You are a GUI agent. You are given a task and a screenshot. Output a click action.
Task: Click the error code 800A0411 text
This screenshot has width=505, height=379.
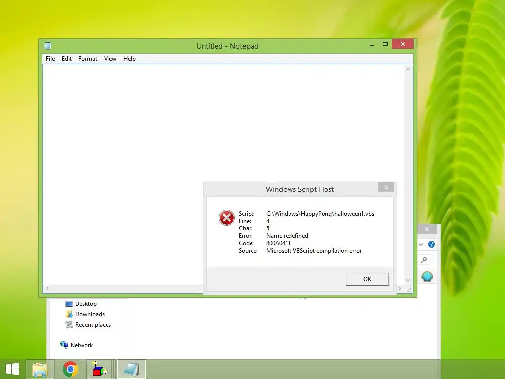tap(278, 243)
